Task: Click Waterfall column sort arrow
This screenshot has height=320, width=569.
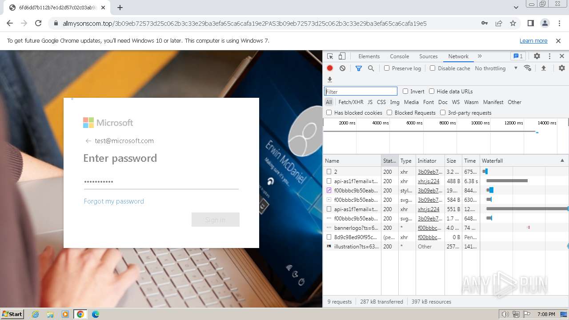Action: (562, 161)
